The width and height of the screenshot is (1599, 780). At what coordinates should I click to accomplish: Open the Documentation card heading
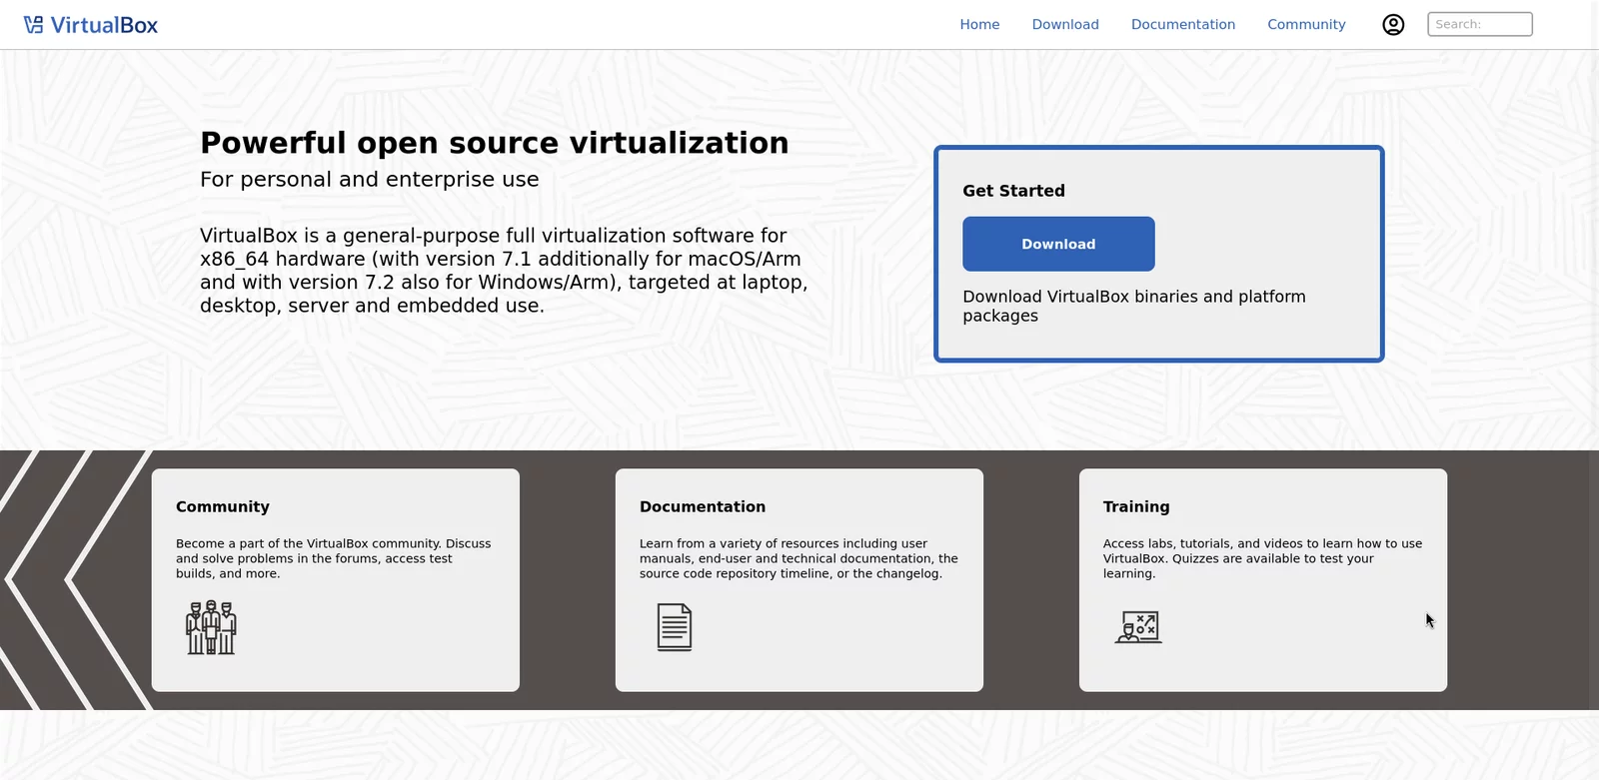click(x=703, y=506)
